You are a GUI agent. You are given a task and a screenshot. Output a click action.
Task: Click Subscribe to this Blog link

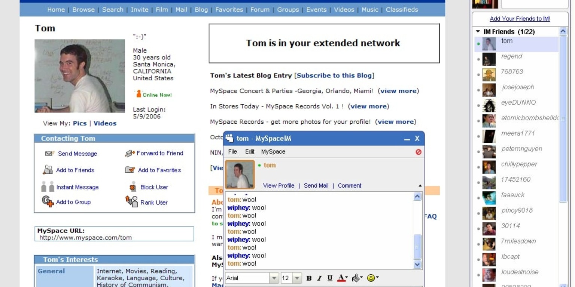[x=334, y=75]
